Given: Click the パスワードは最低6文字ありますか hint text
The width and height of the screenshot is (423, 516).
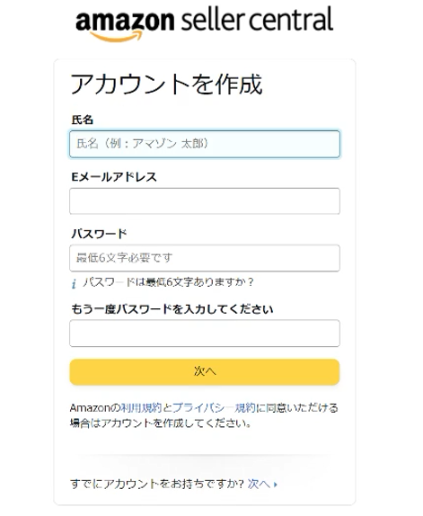Looking at the screenshot, I should click(x=168, y=282).
